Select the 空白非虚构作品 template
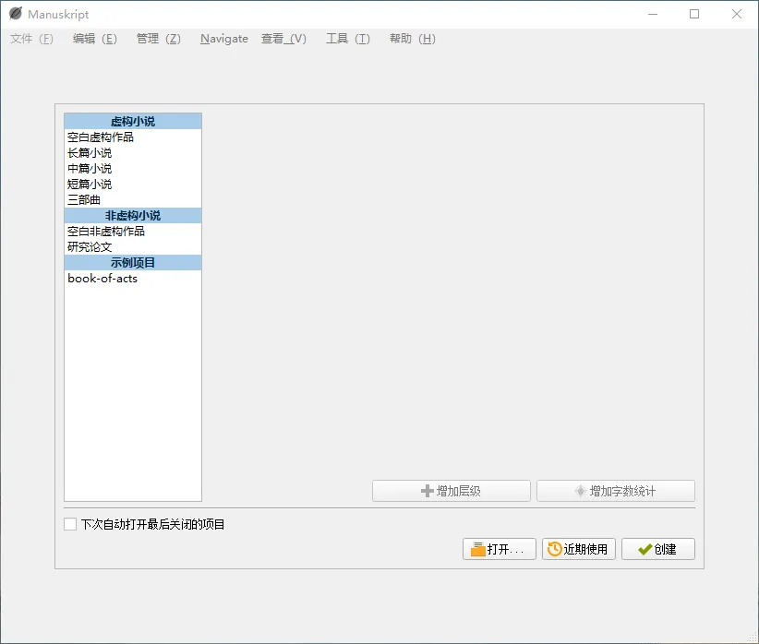759x644 pixels. (133, 232)
